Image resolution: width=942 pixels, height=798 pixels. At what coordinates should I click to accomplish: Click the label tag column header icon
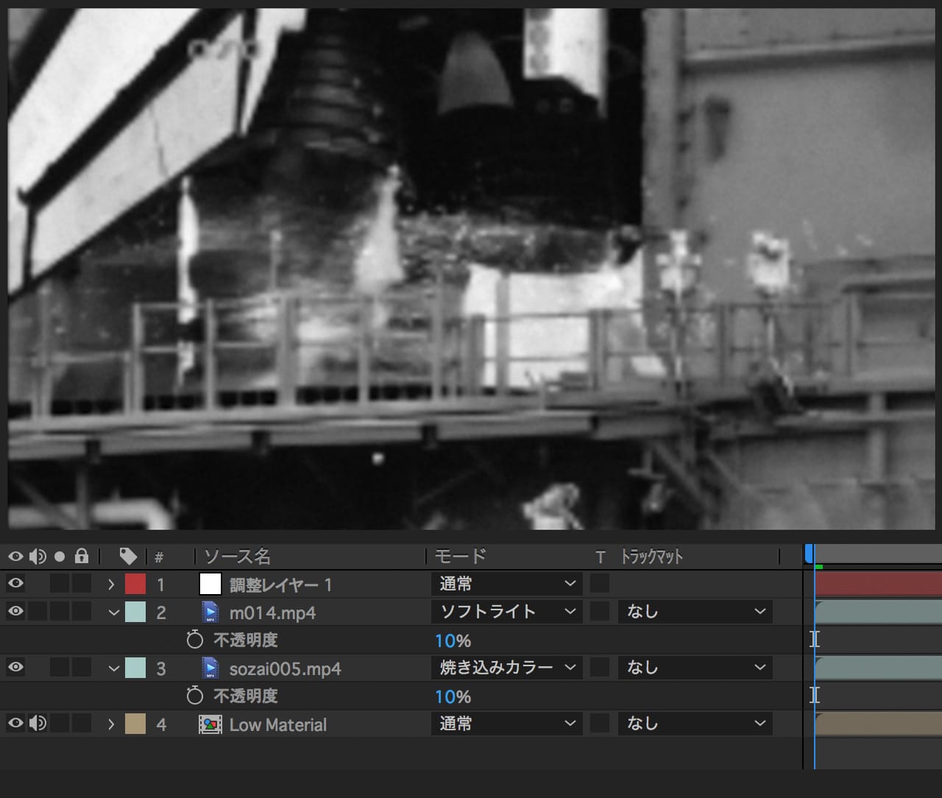pos(128,556)
